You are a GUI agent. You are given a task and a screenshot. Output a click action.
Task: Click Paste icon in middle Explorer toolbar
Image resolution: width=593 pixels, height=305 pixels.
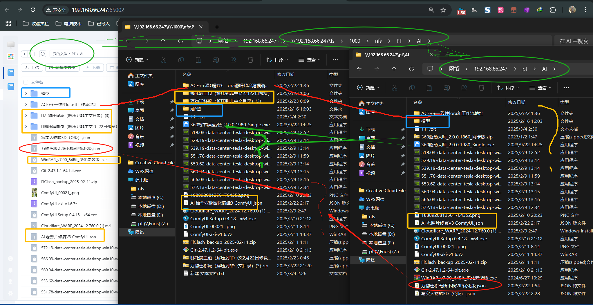coord(198,60)
